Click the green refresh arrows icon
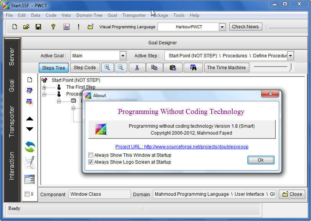Screen dimensions: 311x221 [30, 146]
